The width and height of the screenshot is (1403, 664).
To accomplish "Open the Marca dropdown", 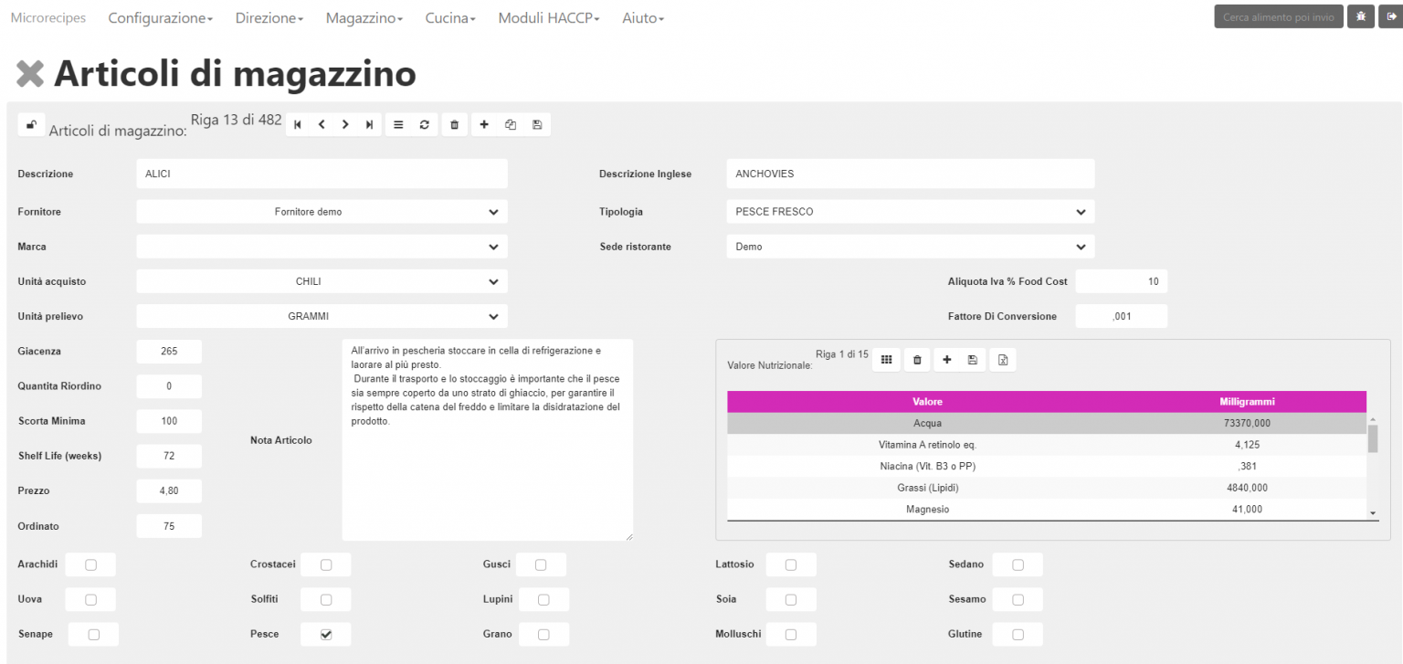I will tap(322, 247).
